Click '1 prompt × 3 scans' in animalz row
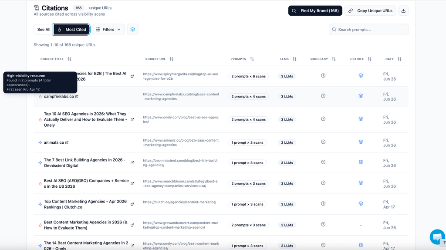The width and height of the screenshot is (446, 250). (247, 142)
